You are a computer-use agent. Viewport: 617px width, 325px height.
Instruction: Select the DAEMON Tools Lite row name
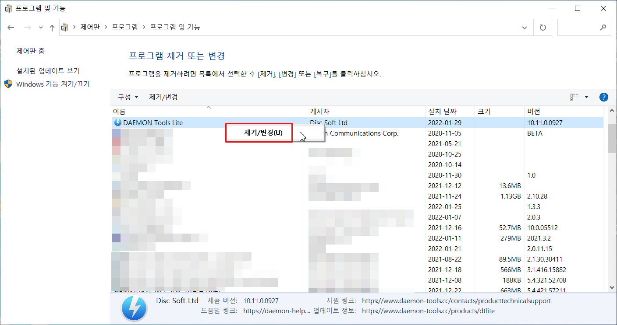[x=153, y=123]
